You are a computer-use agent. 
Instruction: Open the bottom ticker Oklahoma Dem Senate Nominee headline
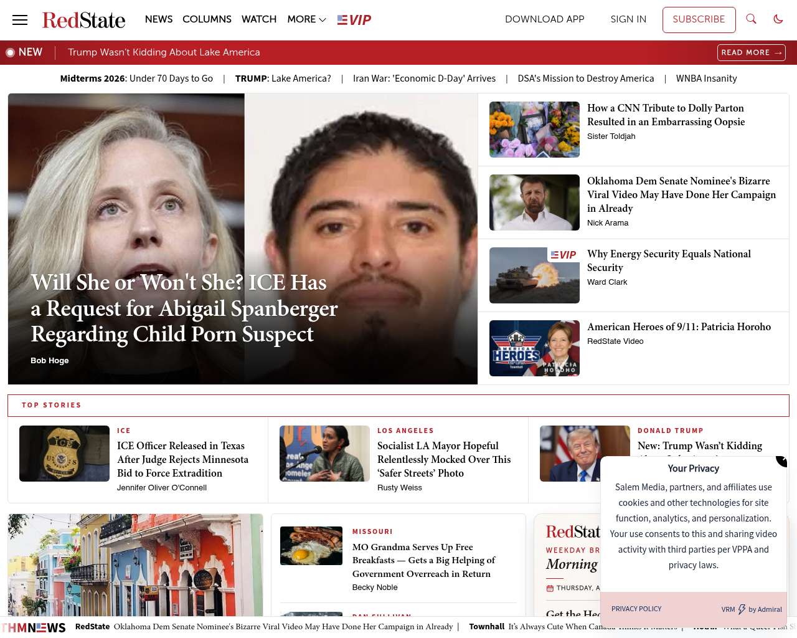coord(283,627)
